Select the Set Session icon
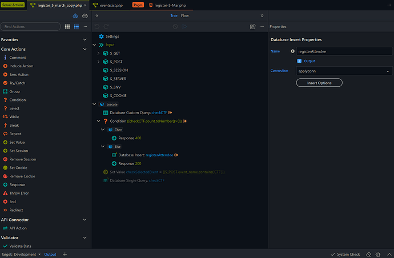394x258 pixels. tap(5, 151)
